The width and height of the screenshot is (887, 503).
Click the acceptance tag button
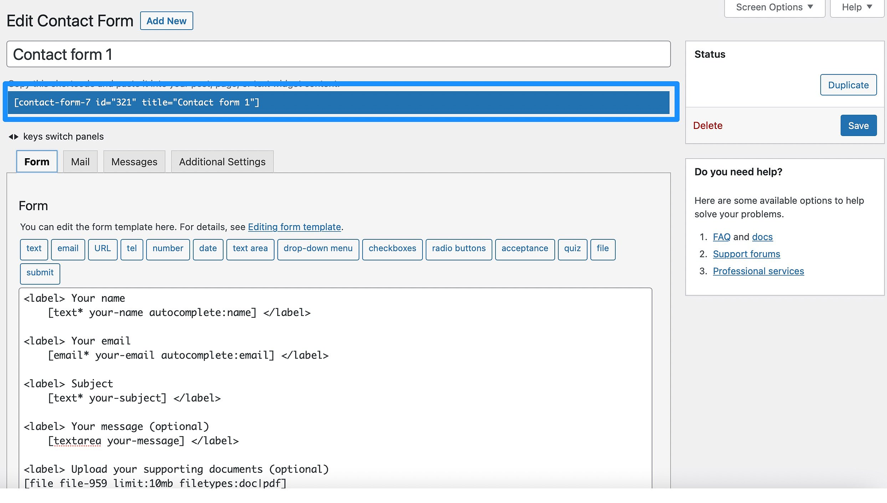tap(525, 249)
